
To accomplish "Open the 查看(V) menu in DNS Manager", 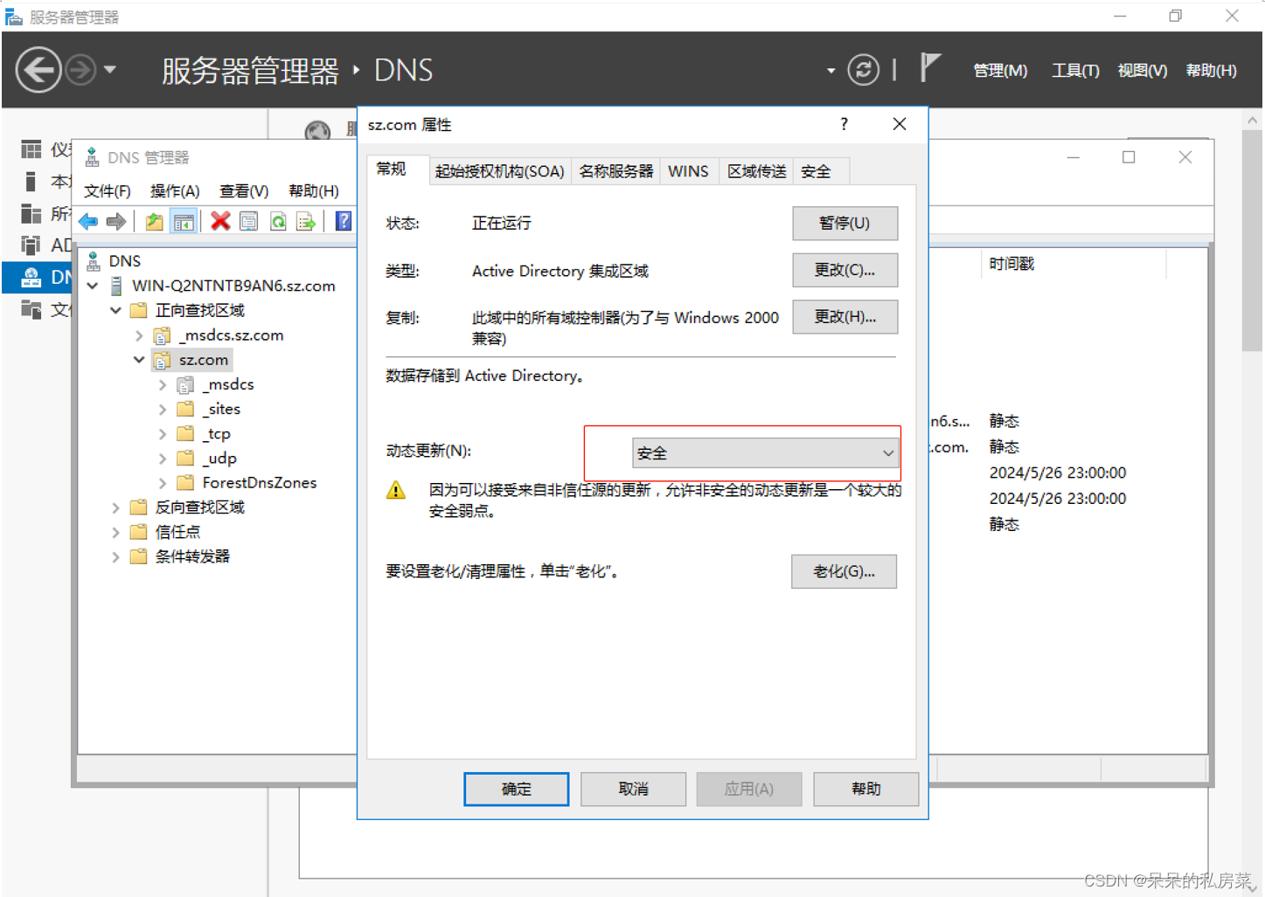I will [244, 190].
